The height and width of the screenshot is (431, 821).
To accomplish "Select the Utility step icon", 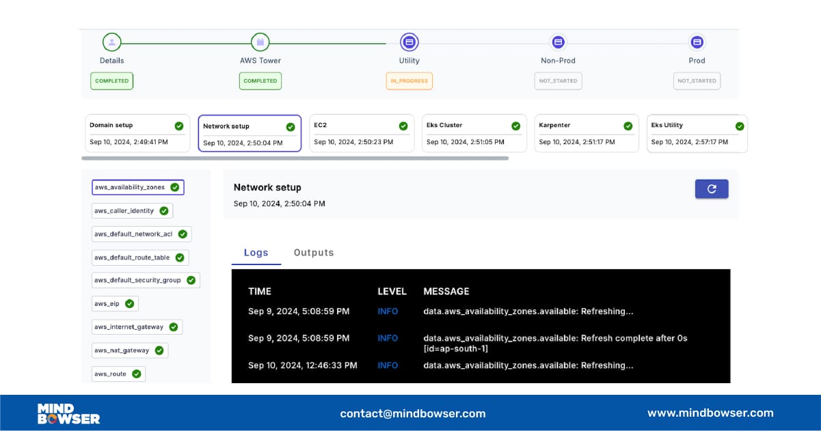I will [409, 42].
